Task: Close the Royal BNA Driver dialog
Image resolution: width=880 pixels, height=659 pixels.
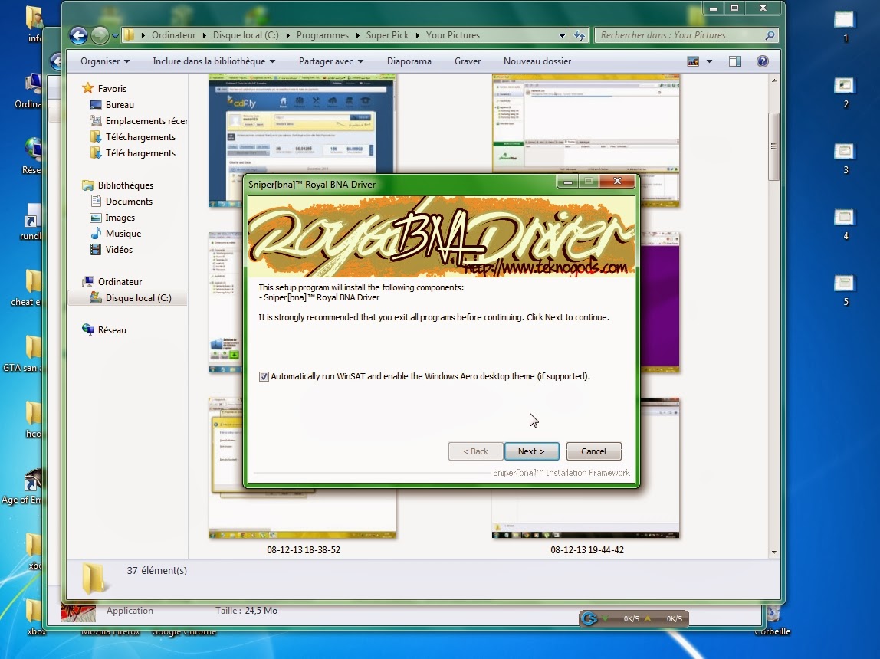Action: coord(617,181)
